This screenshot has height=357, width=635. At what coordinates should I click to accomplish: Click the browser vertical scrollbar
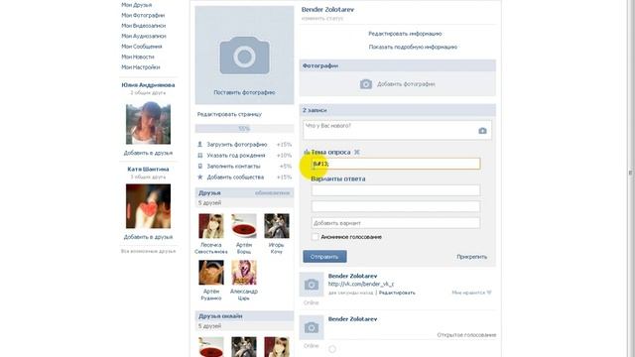pos(630,174)
